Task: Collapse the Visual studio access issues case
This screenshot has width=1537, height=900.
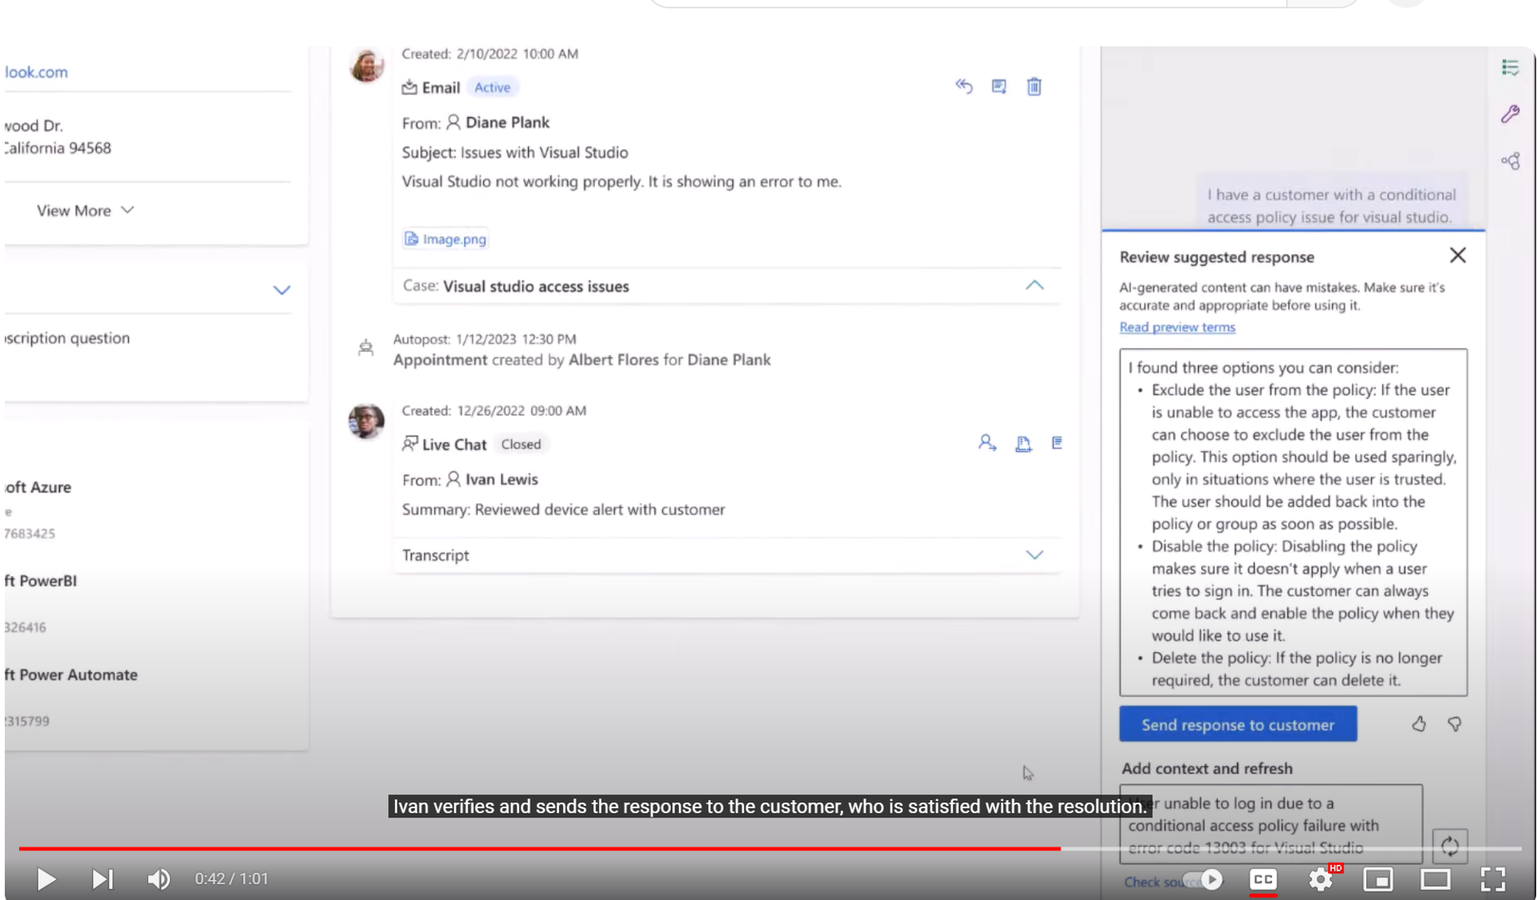Action: (1034, 286)
